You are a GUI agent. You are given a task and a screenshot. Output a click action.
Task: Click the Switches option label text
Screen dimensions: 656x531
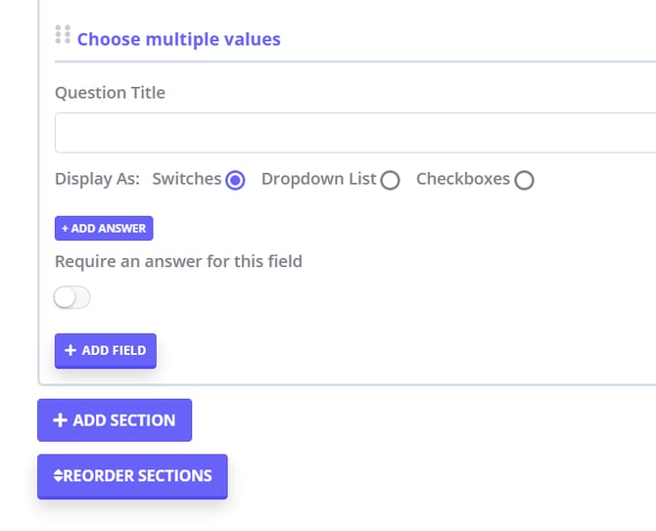[x=186, y=179]
